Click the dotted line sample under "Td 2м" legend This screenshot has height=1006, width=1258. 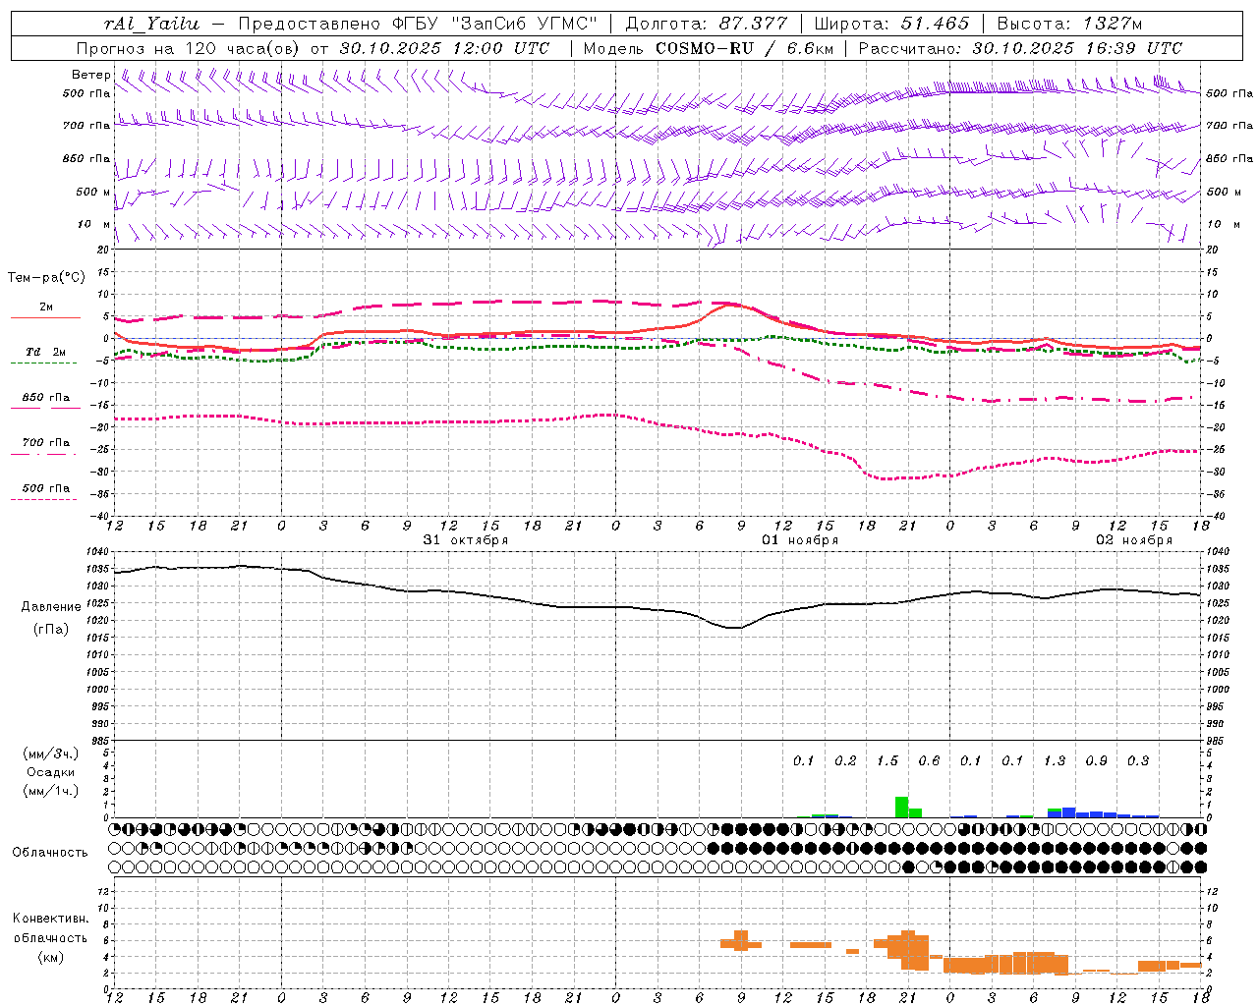pos(44,363)
